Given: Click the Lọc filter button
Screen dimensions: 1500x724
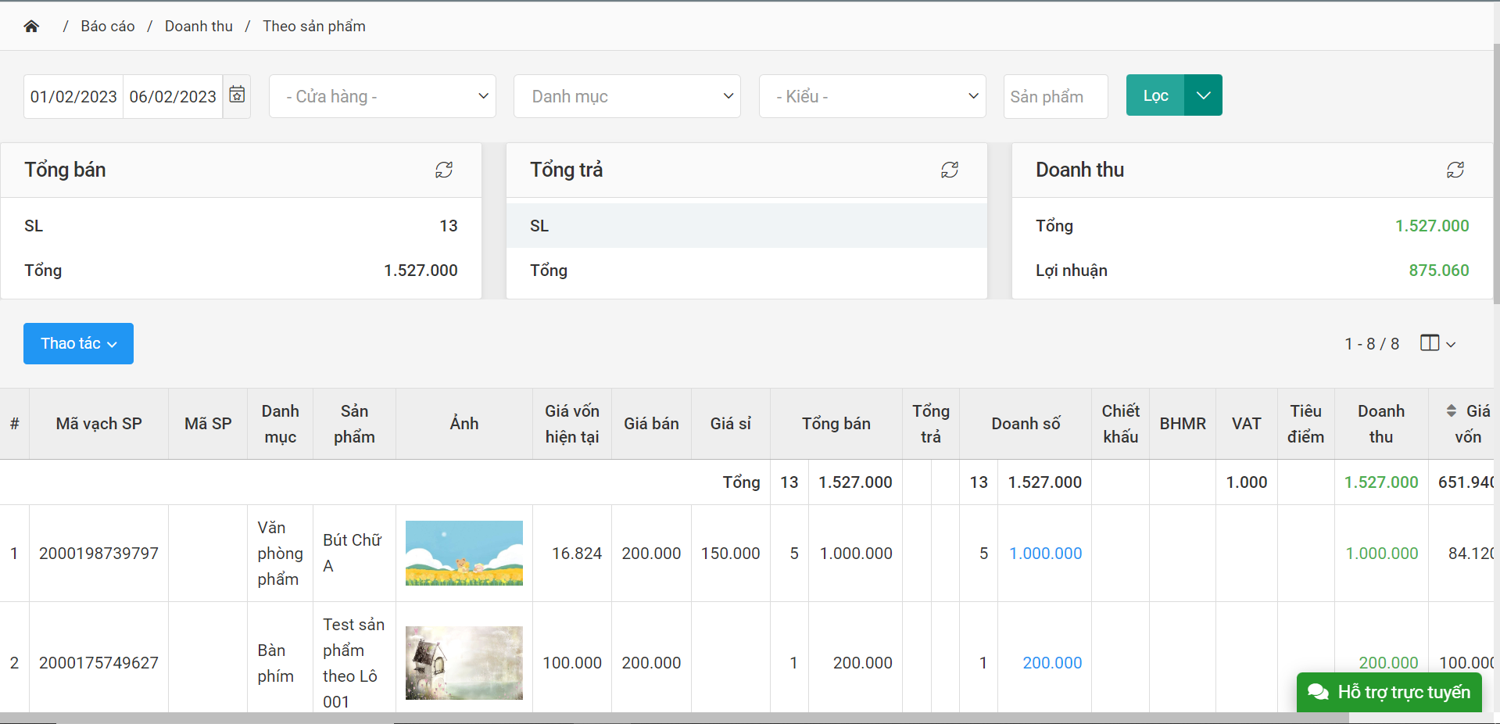Looking at the screenshot, I should 1155,95.
